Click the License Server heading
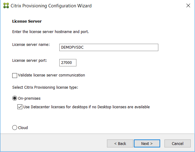The image size is (195, 152). pos(27,21)
